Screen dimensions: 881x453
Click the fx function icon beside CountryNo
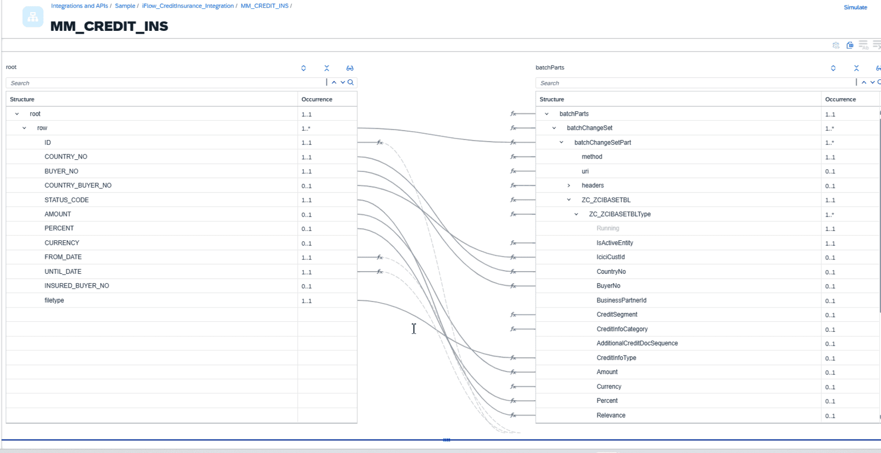(x=513, y=272)
